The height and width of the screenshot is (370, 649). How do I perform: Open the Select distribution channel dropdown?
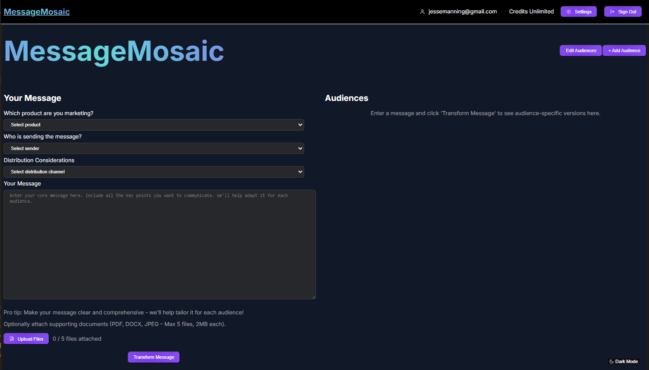point(153,172)
